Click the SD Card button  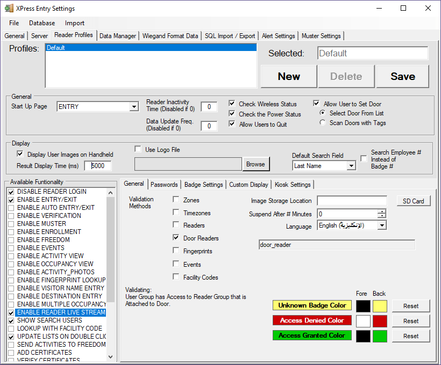tap(413, 201)
